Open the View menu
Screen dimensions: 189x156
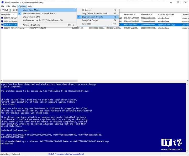(x=14, y=6)
